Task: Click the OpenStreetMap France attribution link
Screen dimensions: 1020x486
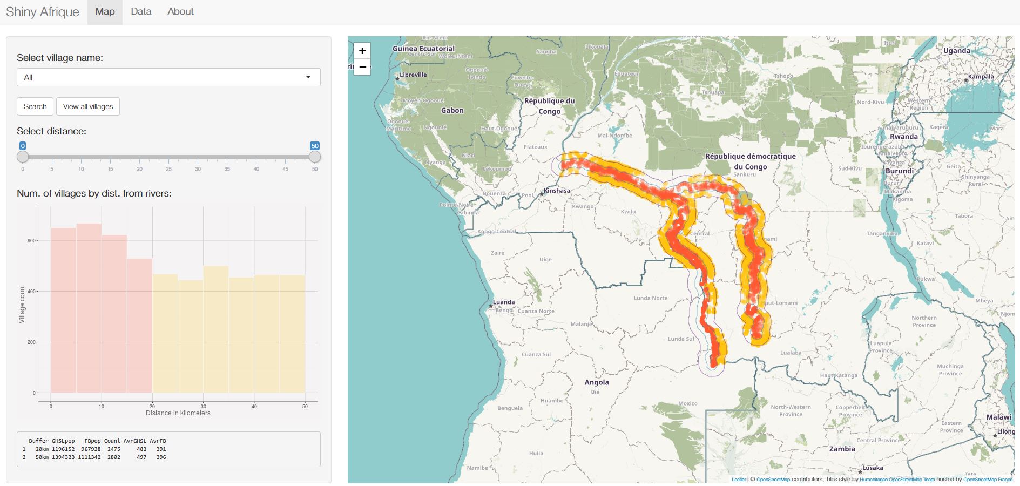Action: tap(988, 480)
